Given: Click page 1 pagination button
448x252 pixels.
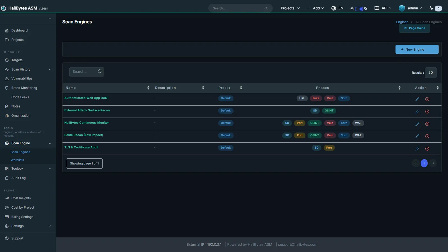Looking at the screenshot, I should point(424,163).
